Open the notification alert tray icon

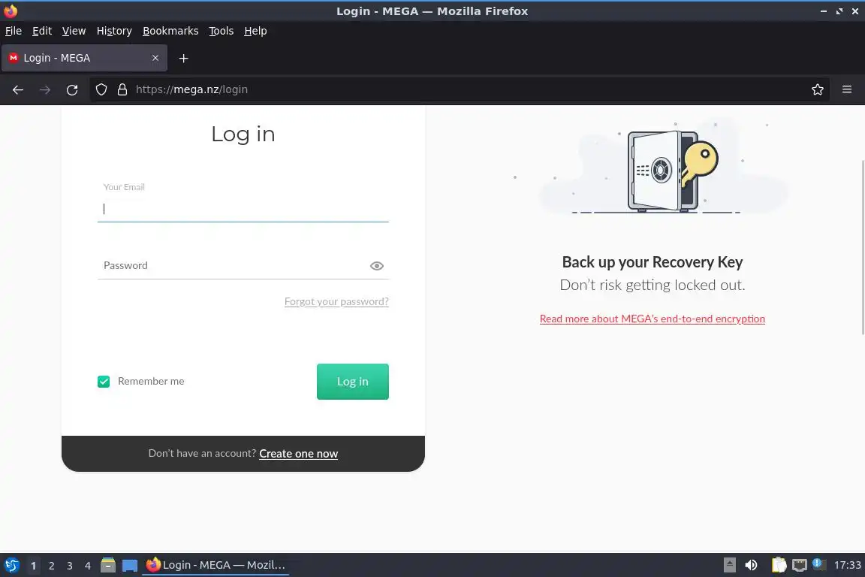tap(818, 564)
